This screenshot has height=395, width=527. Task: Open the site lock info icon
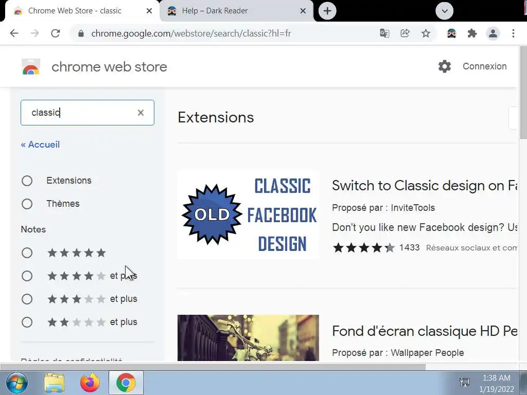[x=81, y=33]
